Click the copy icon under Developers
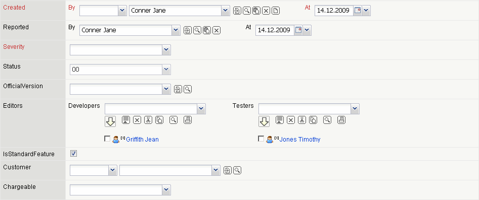 (x=159, y=120)
